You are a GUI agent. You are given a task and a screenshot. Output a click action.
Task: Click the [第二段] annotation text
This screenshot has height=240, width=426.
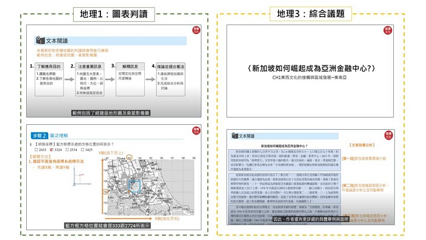365,188
